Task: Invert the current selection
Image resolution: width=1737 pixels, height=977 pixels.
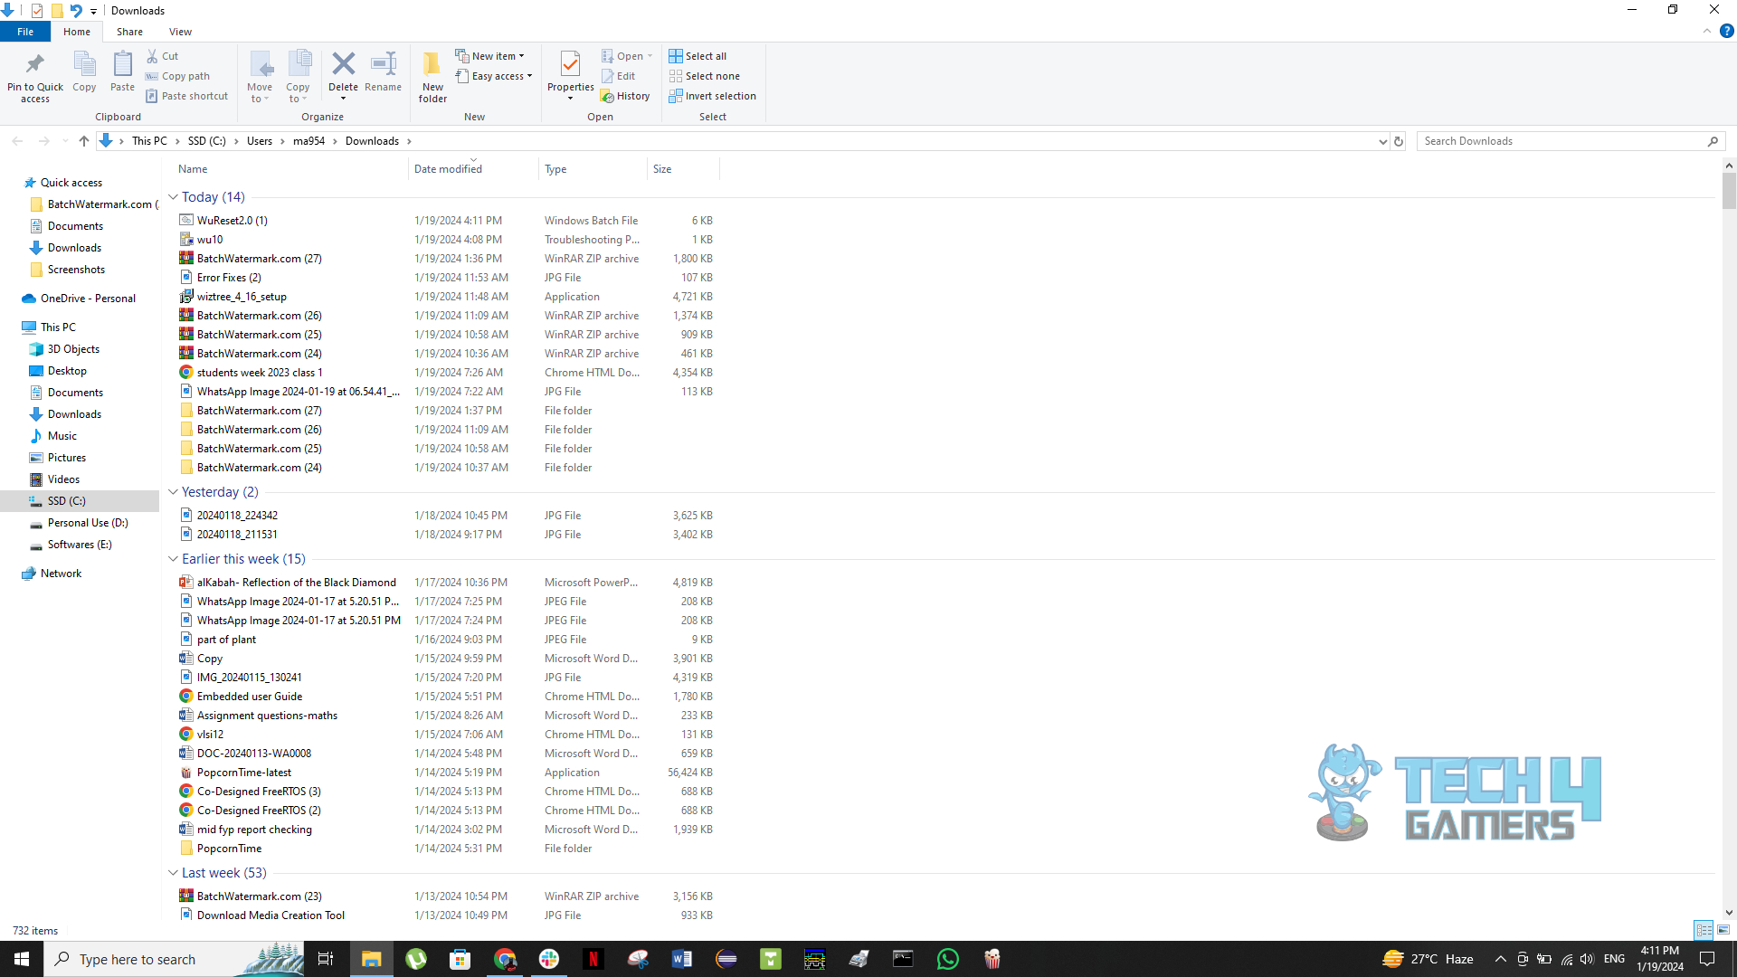Action: [x=711, y=96]
